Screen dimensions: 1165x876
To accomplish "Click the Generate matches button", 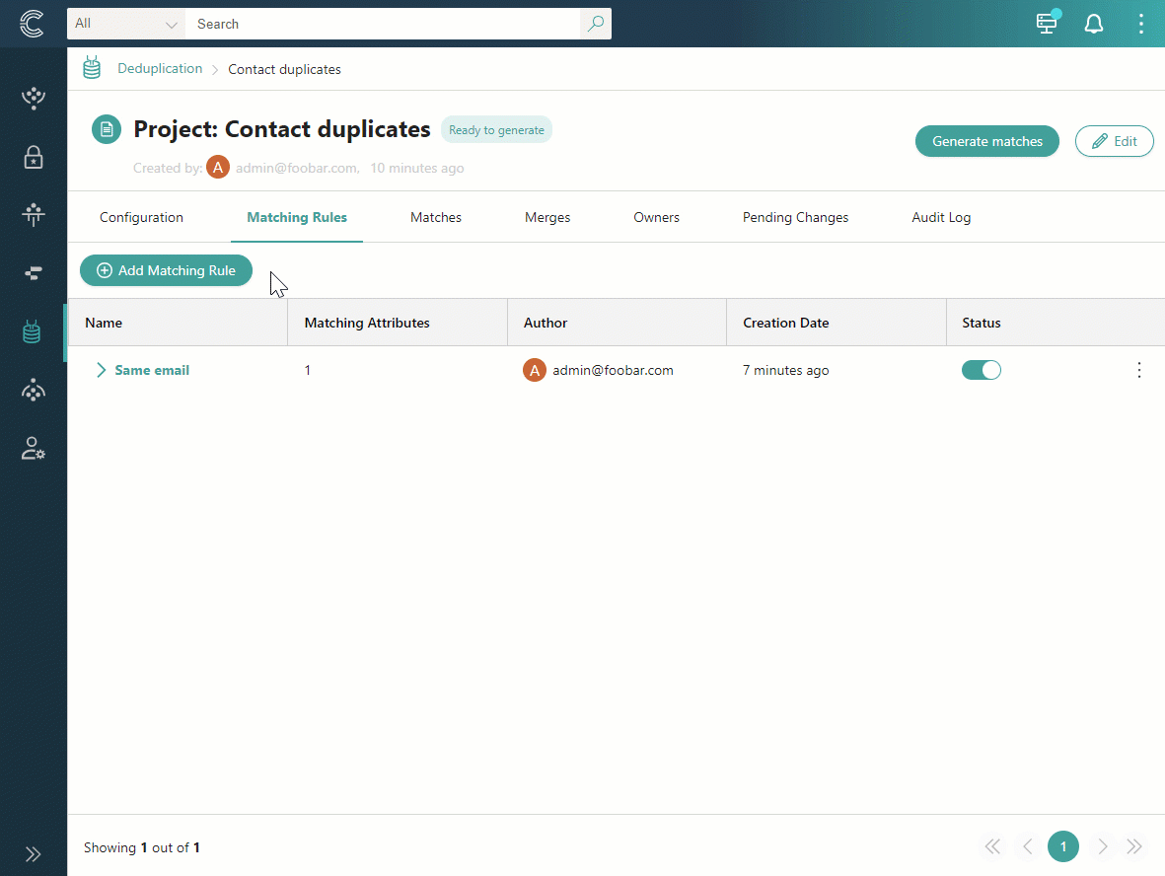I will pos(986,141).
